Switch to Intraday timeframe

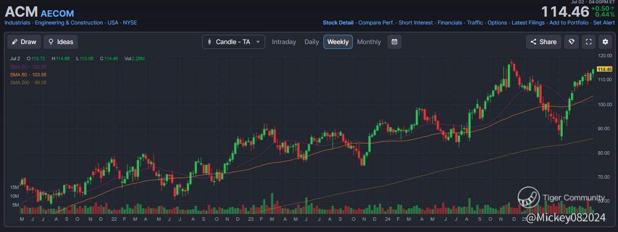click(x=284, y=42)
